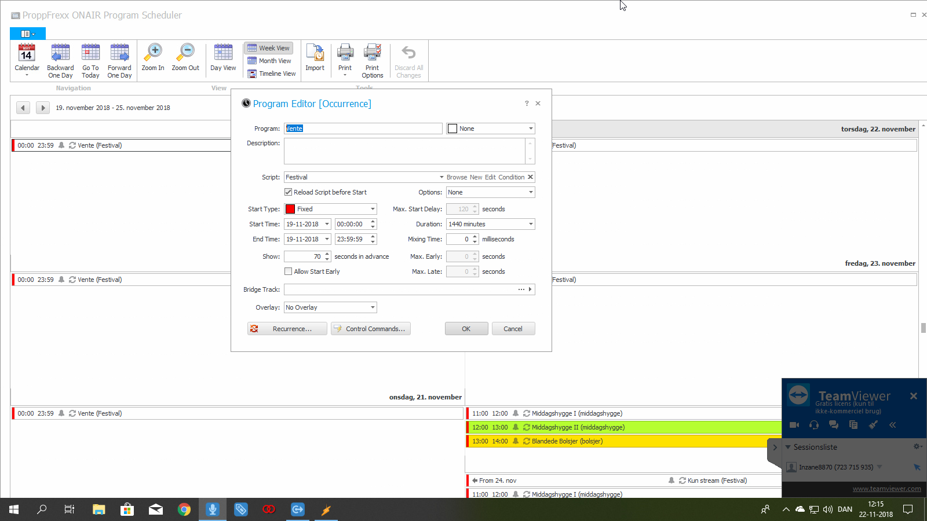This screenshot has width=927, height=521.
Task: Collapse the TeamViewer side panel arrow
Action: tap(775, 447)
